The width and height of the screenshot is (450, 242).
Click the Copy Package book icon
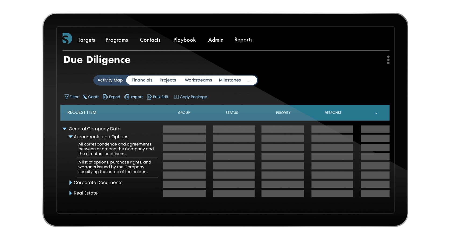176,97
